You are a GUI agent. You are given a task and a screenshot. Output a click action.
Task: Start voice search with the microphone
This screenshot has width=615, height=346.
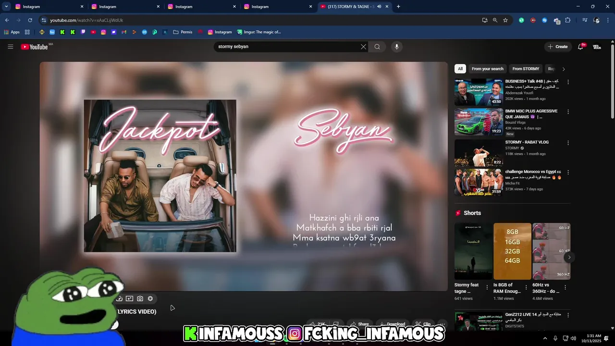click(396, 47)
